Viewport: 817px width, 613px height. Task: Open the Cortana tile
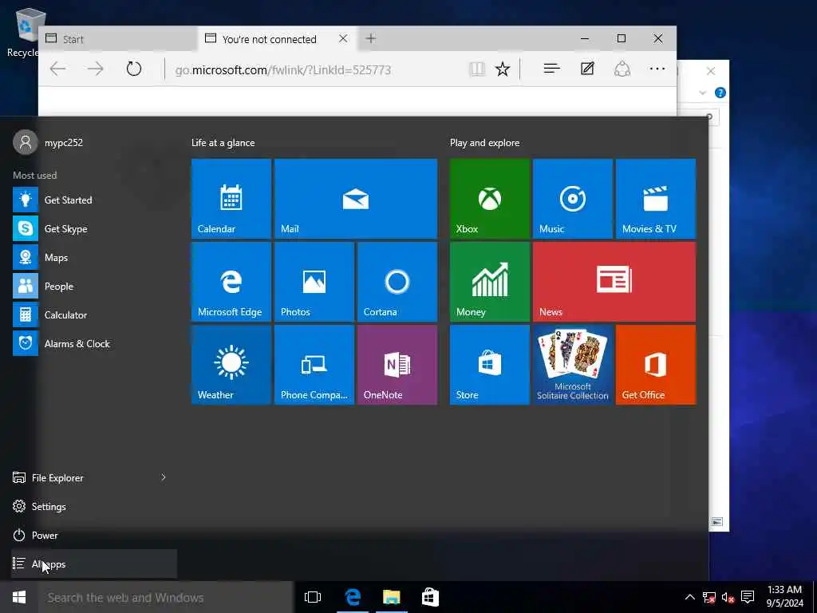tap(397, 282)
